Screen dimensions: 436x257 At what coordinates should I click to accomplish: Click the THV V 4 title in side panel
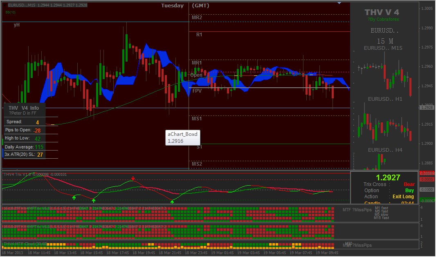pos(382,13)
